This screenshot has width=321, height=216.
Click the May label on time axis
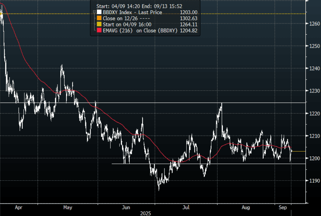68,208
